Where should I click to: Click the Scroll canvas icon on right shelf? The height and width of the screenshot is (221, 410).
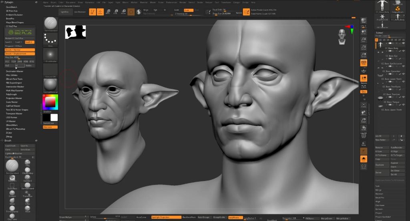point(364,32)
